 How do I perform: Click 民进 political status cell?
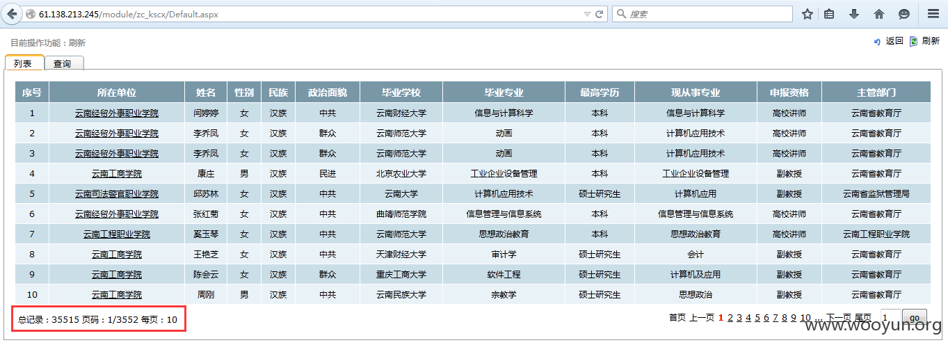328,173
